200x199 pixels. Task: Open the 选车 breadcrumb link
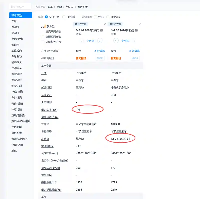click(x=50, y=7)
